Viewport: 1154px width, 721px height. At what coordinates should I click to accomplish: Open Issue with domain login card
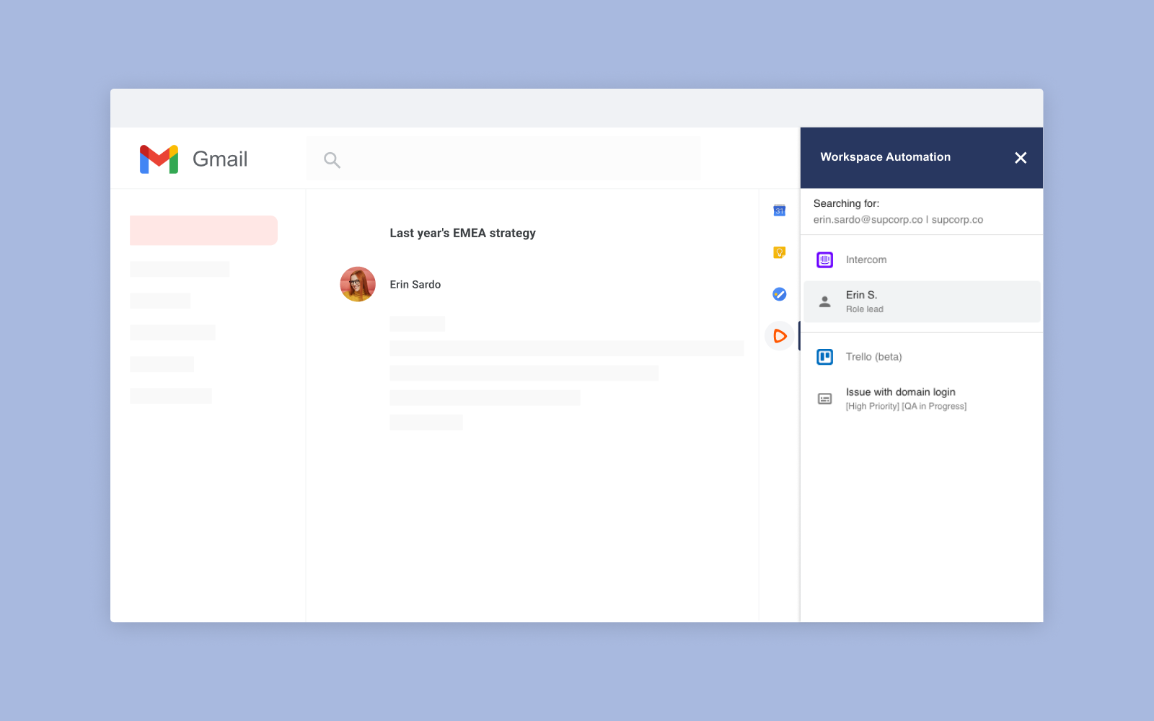click(922, 399)
